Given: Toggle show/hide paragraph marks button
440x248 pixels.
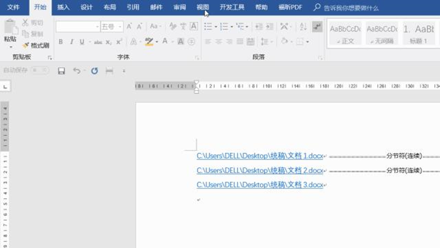Looking at the screenshot, I should (317, 27).
